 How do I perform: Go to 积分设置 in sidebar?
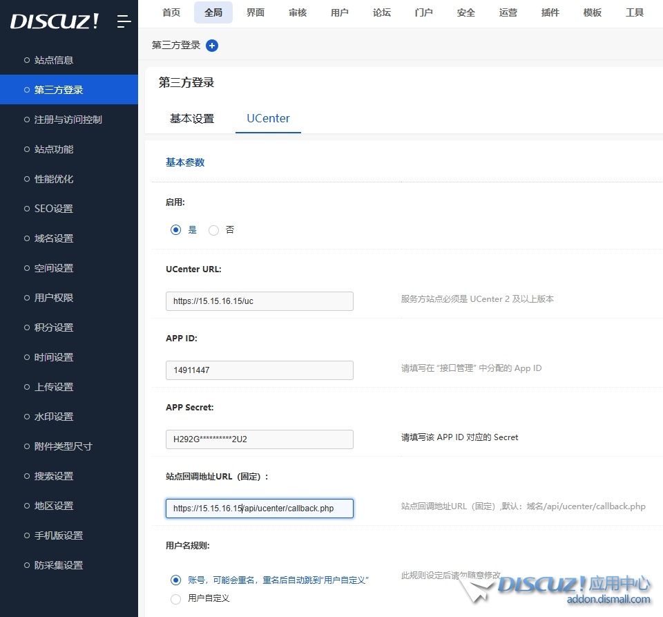click(69, 328)
